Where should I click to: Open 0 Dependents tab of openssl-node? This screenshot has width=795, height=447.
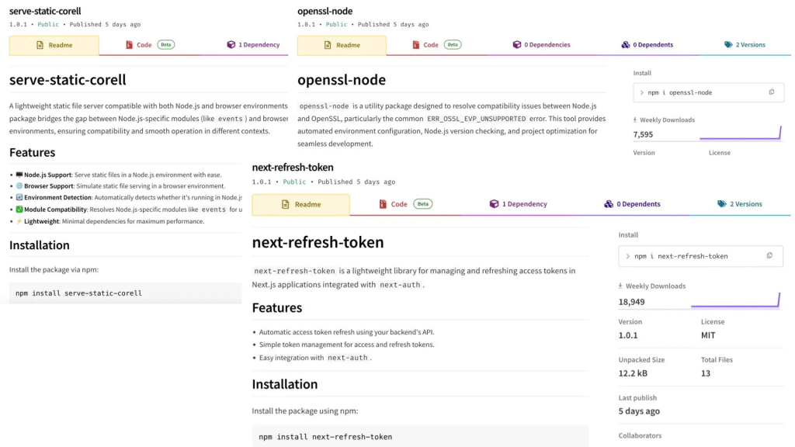click(x=647, y=45)
